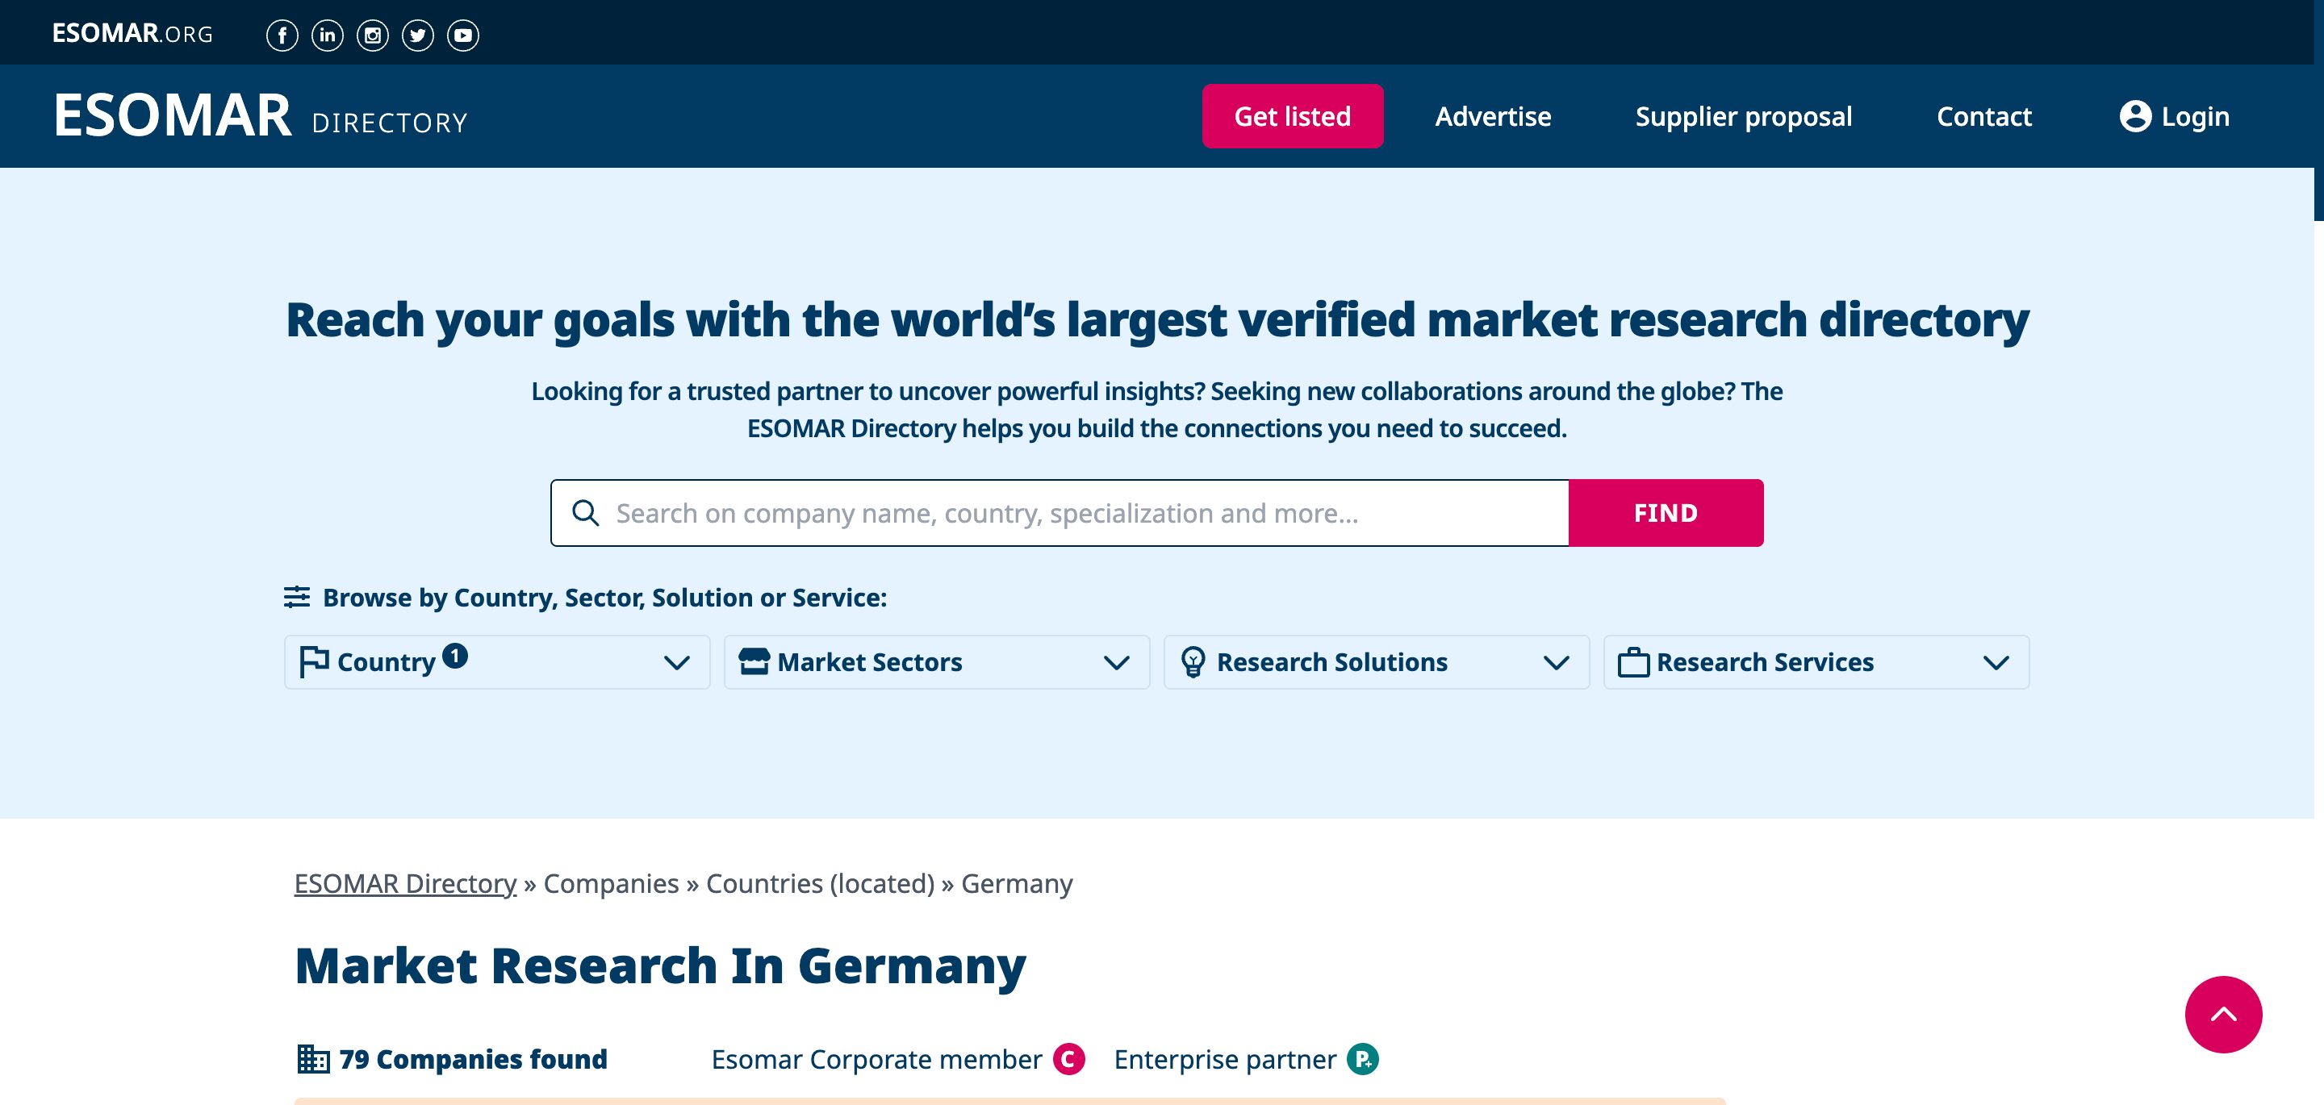Click the Enterprise partner P badge
Screen dimensions: 2324x1105
coord(1363,1059)
